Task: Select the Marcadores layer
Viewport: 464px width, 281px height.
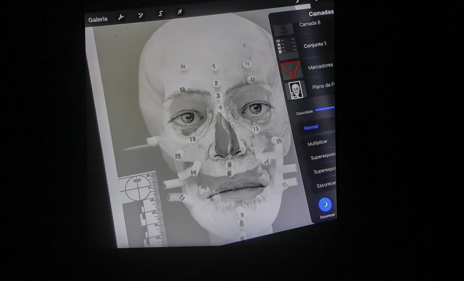Action: coord(320,67)
